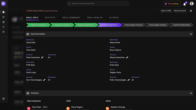
Task: Select the Current: Product Demo stage
Action: click(x=109, y=25)
